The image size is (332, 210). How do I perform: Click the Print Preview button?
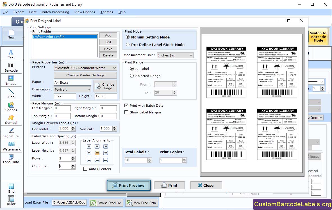129,185
